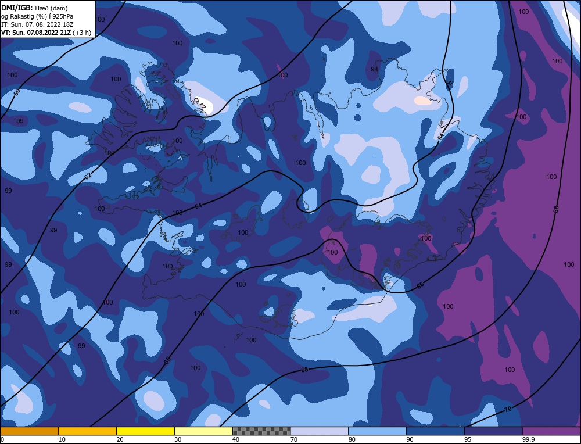Click the "90" legend tick label
This screenshot has width=581, height=444.
tap(410, 439)
